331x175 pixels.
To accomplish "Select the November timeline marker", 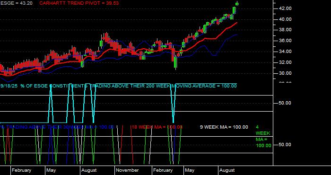I will point(127,170).
